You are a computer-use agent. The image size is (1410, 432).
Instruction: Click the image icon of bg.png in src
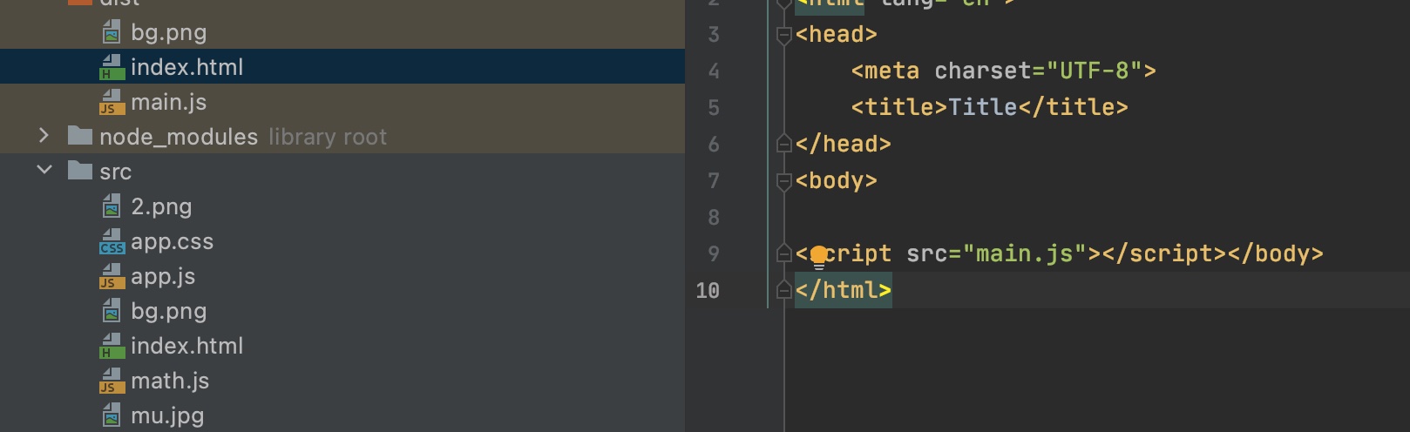(112, 312)
